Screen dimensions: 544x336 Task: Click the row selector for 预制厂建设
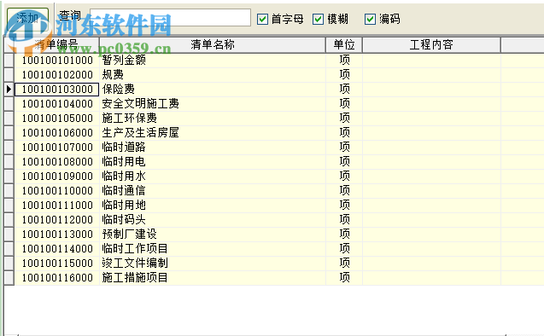tap(9, 235)
